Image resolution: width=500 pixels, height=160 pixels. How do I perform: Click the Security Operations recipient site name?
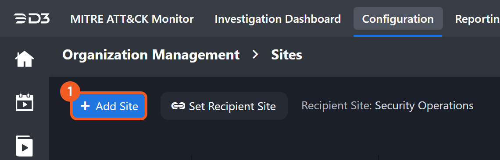[424, 106]
